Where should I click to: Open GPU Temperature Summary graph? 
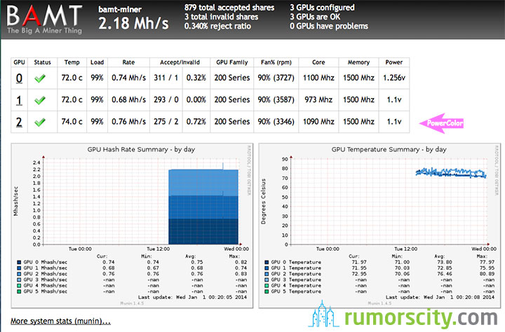[x=379, y=226]
